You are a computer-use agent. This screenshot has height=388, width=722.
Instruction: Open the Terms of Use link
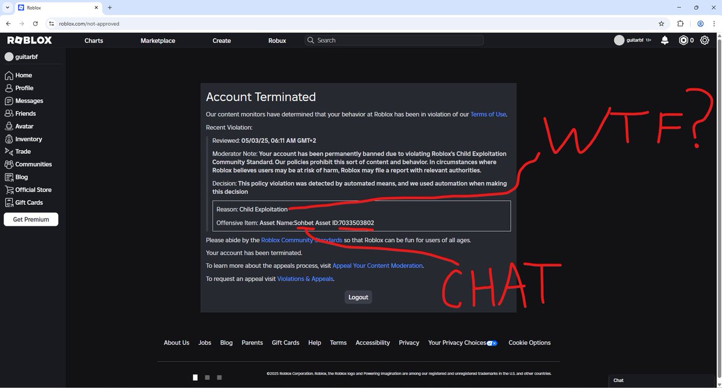488,114
